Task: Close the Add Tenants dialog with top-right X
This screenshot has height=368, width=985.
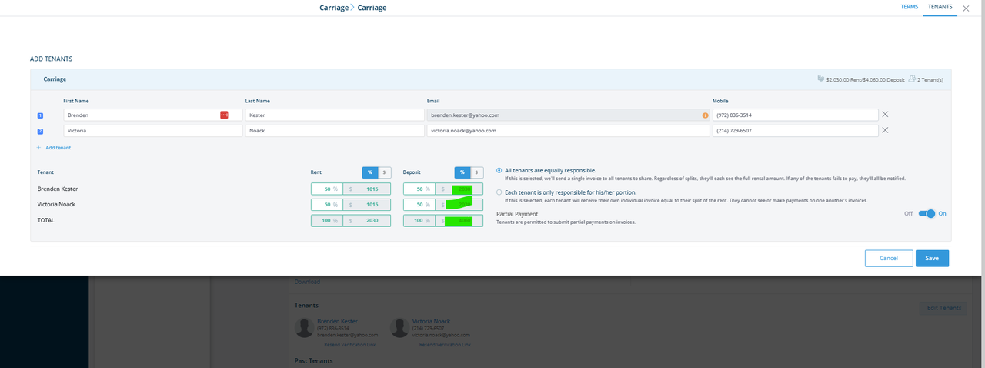Action: tap(966, 8)
